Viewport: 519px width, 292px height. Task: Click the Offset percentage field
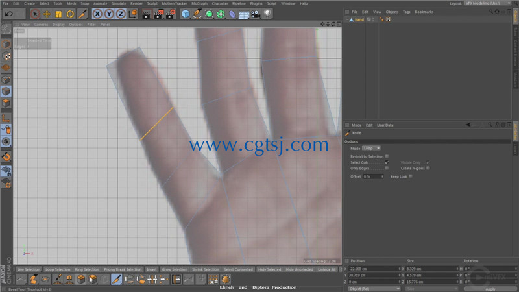[373, 176]
